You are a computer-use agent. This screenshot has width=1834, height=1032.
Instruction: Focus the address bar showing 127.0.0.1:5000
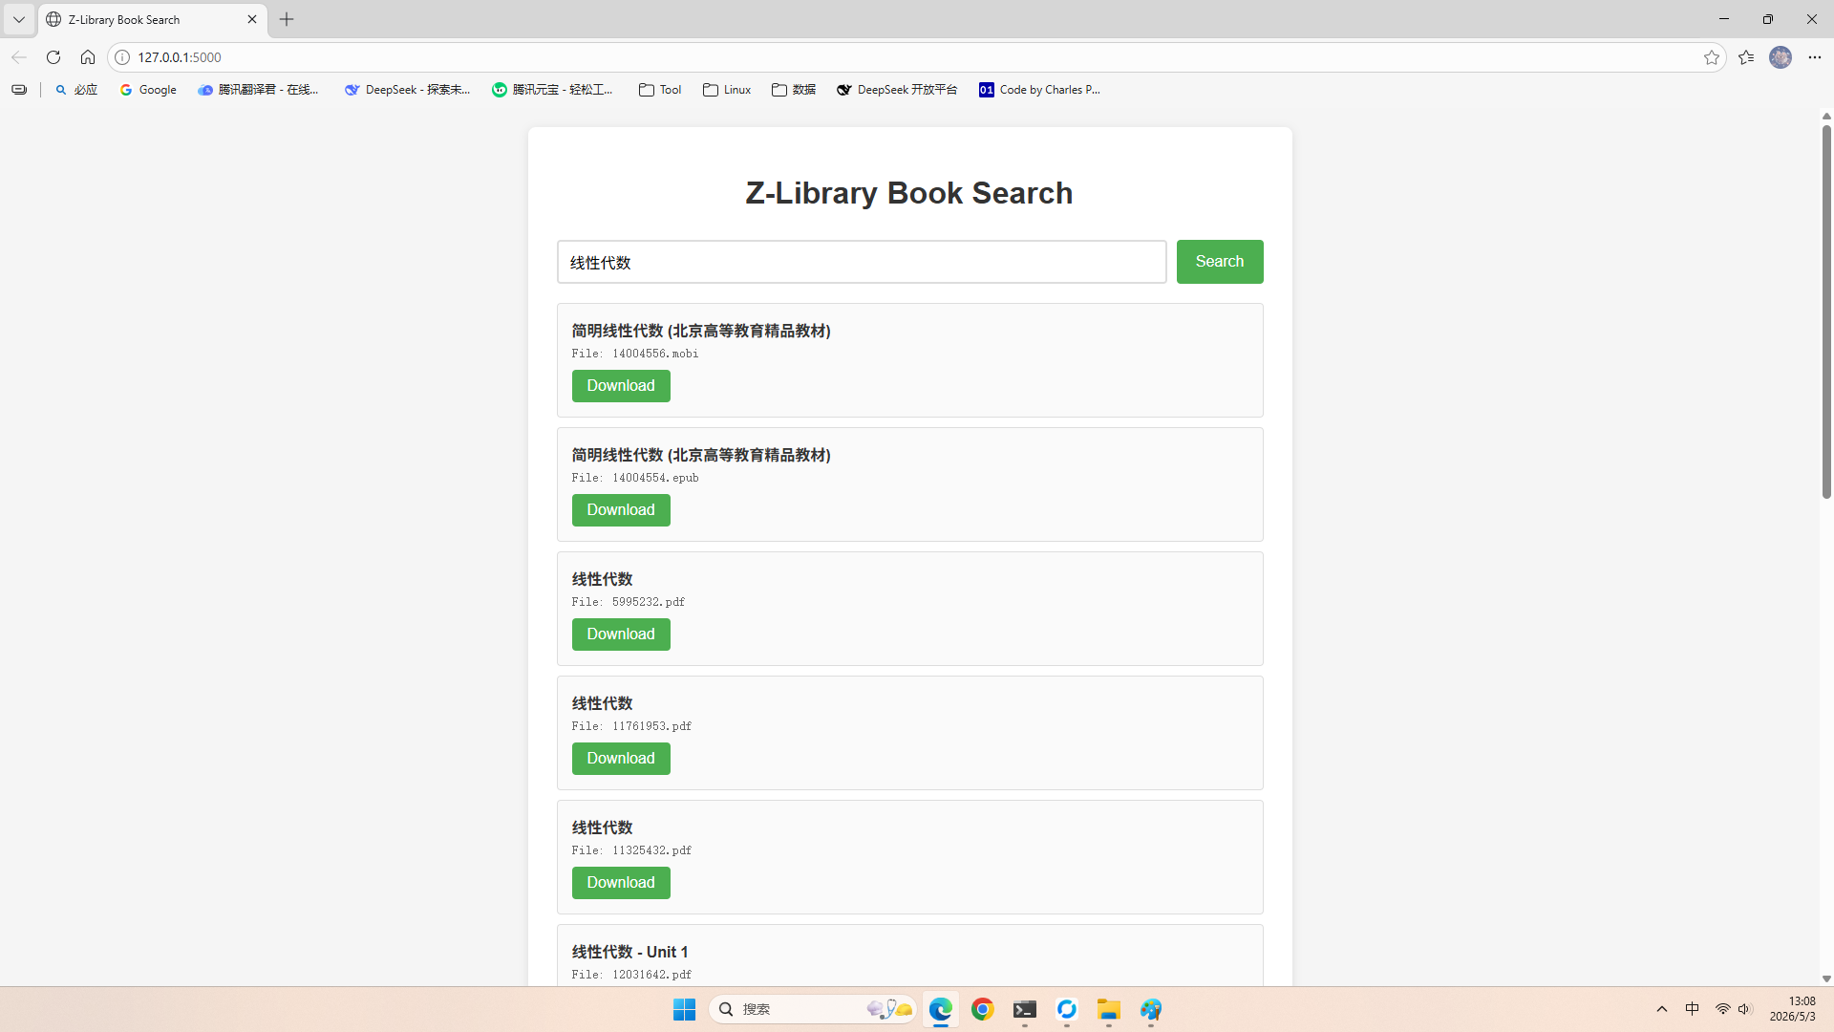[917, 57]
